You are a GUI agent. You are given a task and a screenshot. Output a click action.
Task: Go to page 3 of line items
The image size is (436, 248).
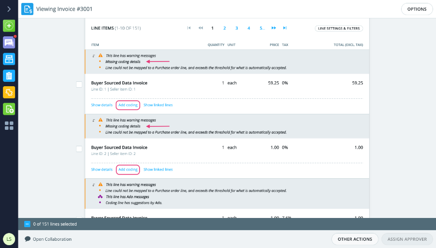(236, 28)
